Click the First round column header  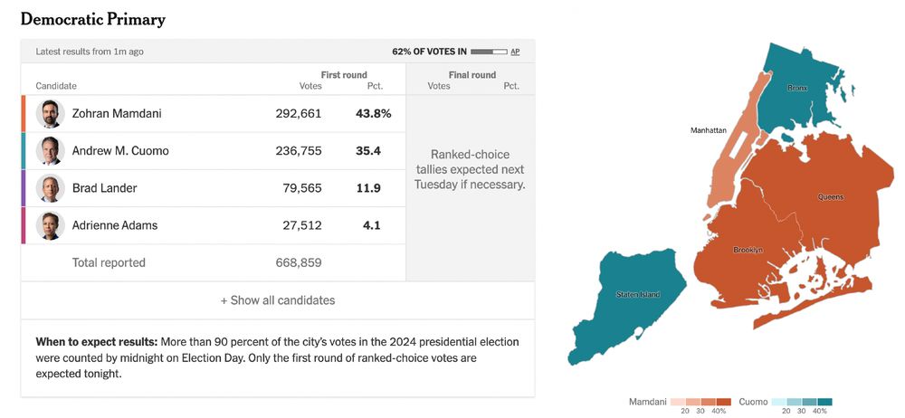click(x=343, y=75)
